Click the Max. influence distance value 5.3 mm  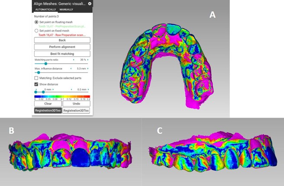(81, 69)
